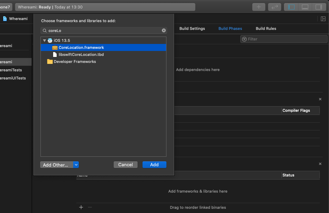
Task: Switch to Build Phases tab
Action: [230, 28]
